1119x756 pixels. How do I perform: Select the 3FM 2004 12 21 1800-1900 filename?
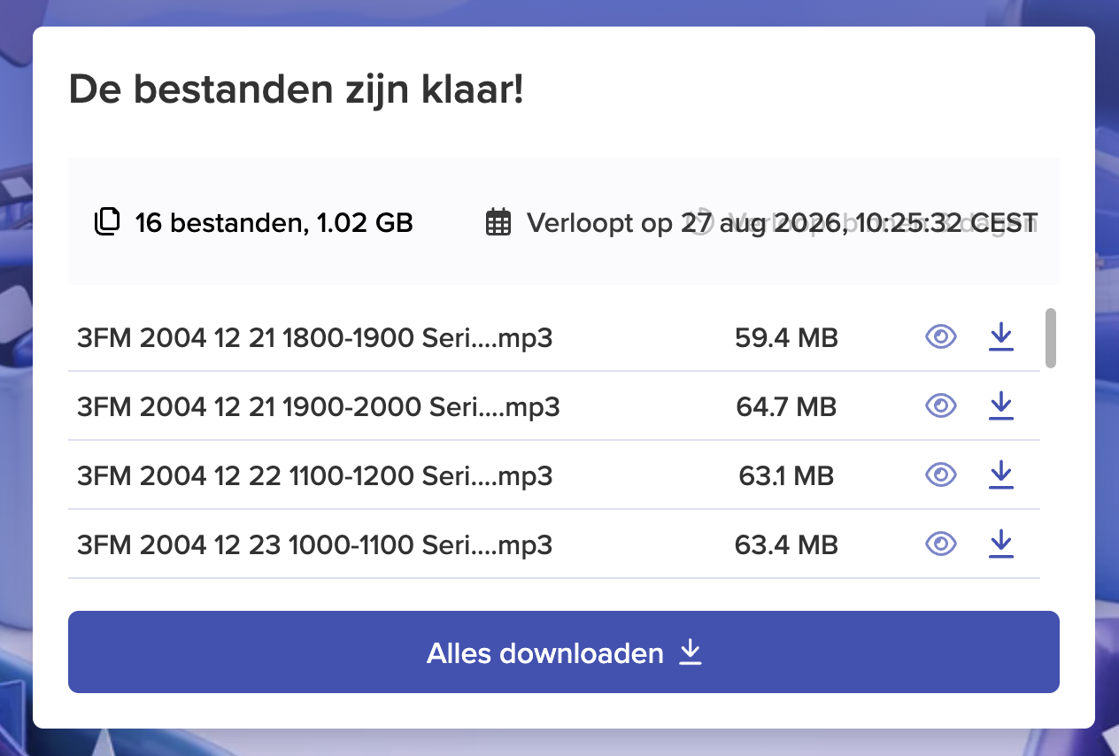click(x=315, y=337)
